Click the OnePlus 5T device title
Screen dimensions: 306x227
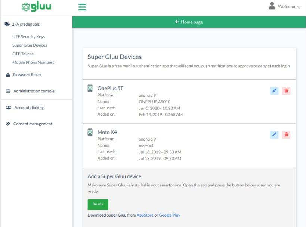tap(111, 88)
